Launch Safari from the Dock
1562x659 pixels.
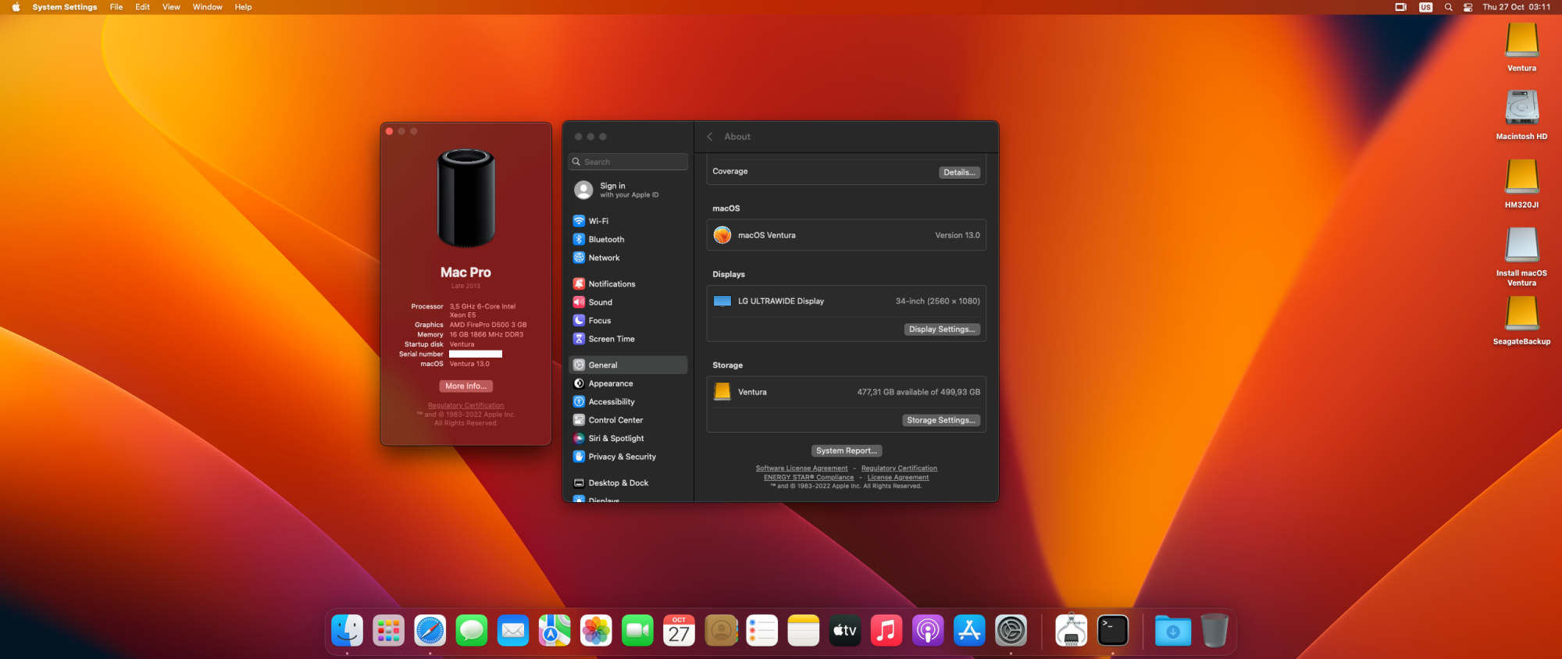(430, 630)
